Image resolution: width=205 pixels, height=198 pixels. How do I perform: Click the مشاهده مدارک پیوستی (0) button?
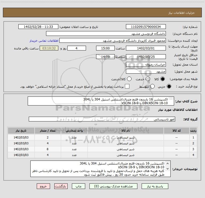coord(113,186)
